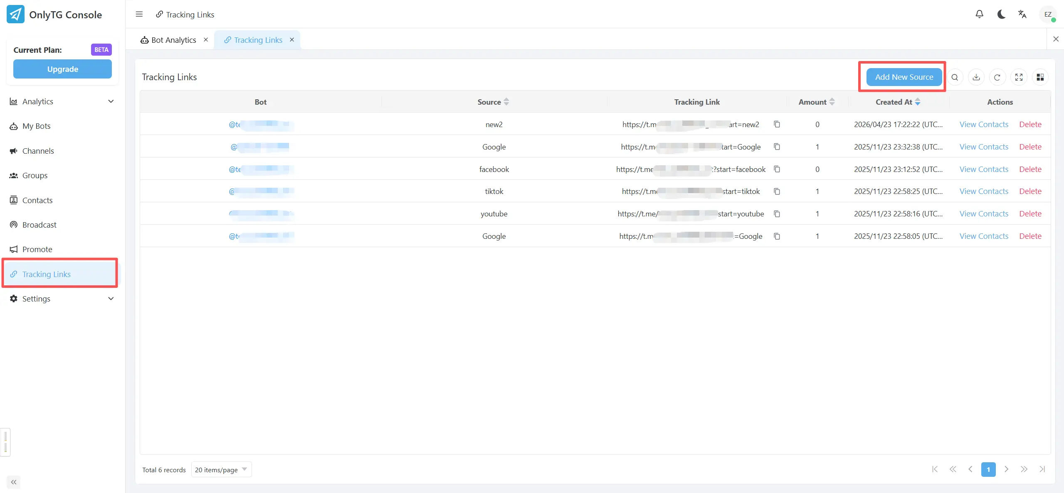This screenshot has height=493, width=1064.
Task: Copy the start=Google link created at 22:58:05
Action: point(777,236)
